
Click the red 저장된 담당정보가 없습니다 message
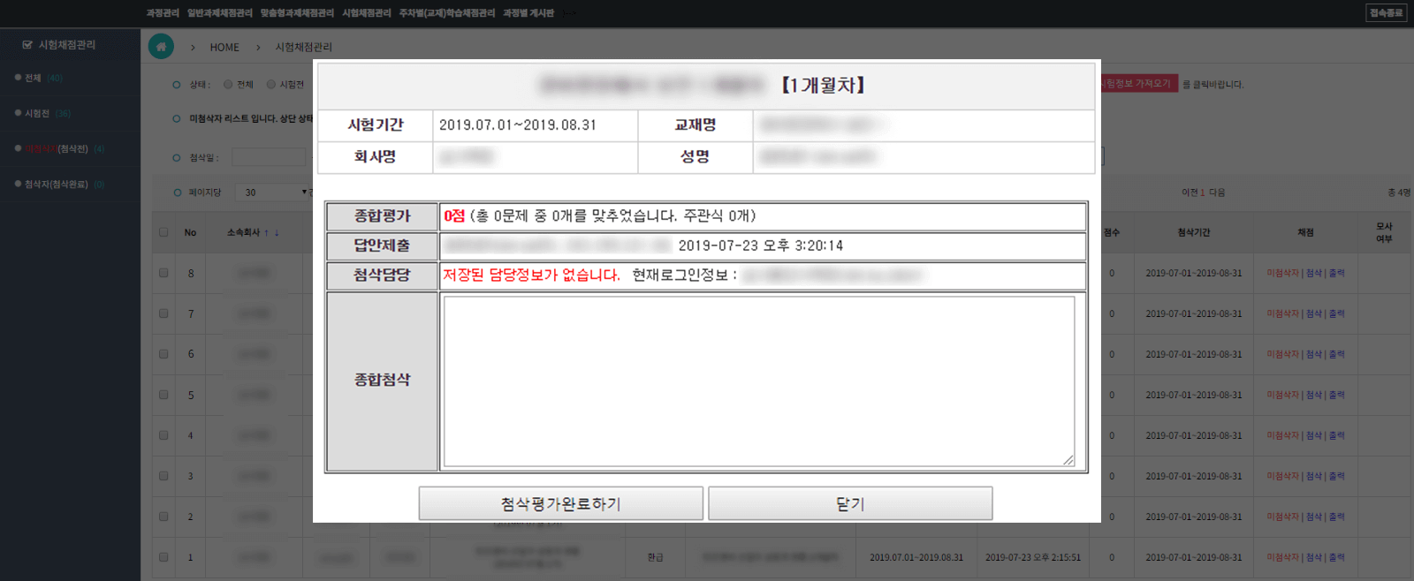pyautogui.click(x=531, y=275)
